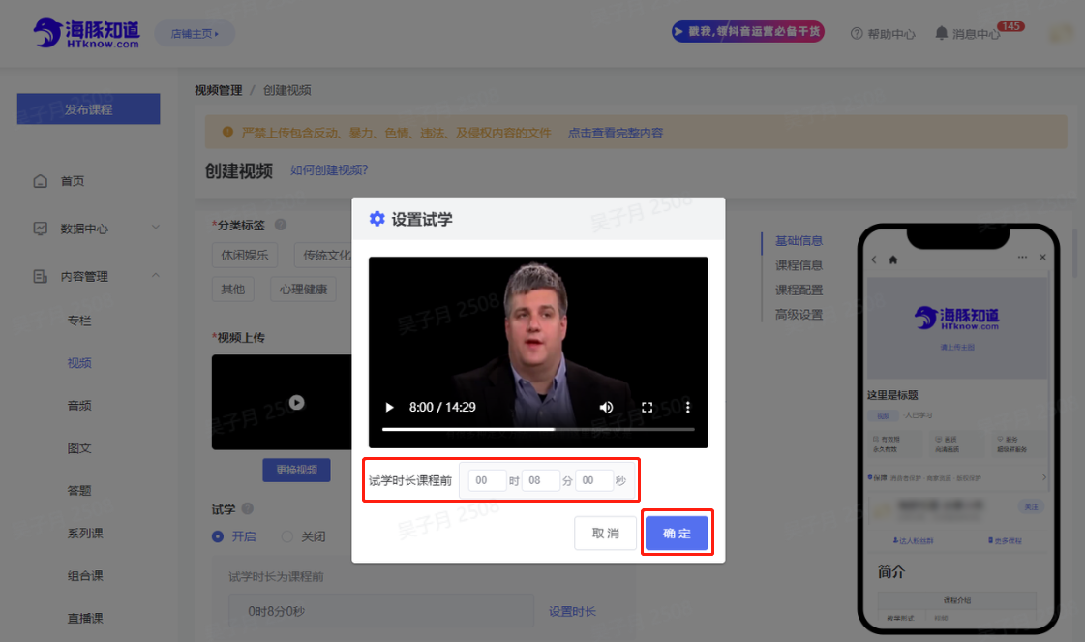1085x642 pixels.
Task: Click the HTknow dolphin logo
Action: click(x=86, y=33)
